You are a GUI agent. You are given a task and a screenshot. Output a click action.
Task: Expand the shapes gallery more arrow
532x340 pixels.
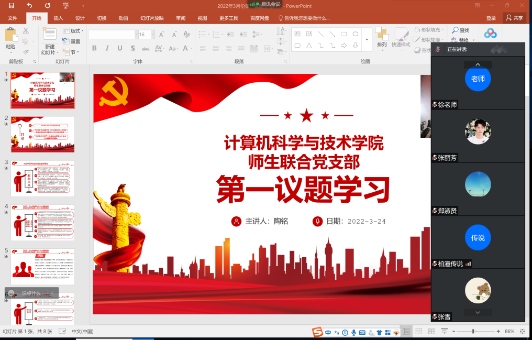(x=367, y=40)
